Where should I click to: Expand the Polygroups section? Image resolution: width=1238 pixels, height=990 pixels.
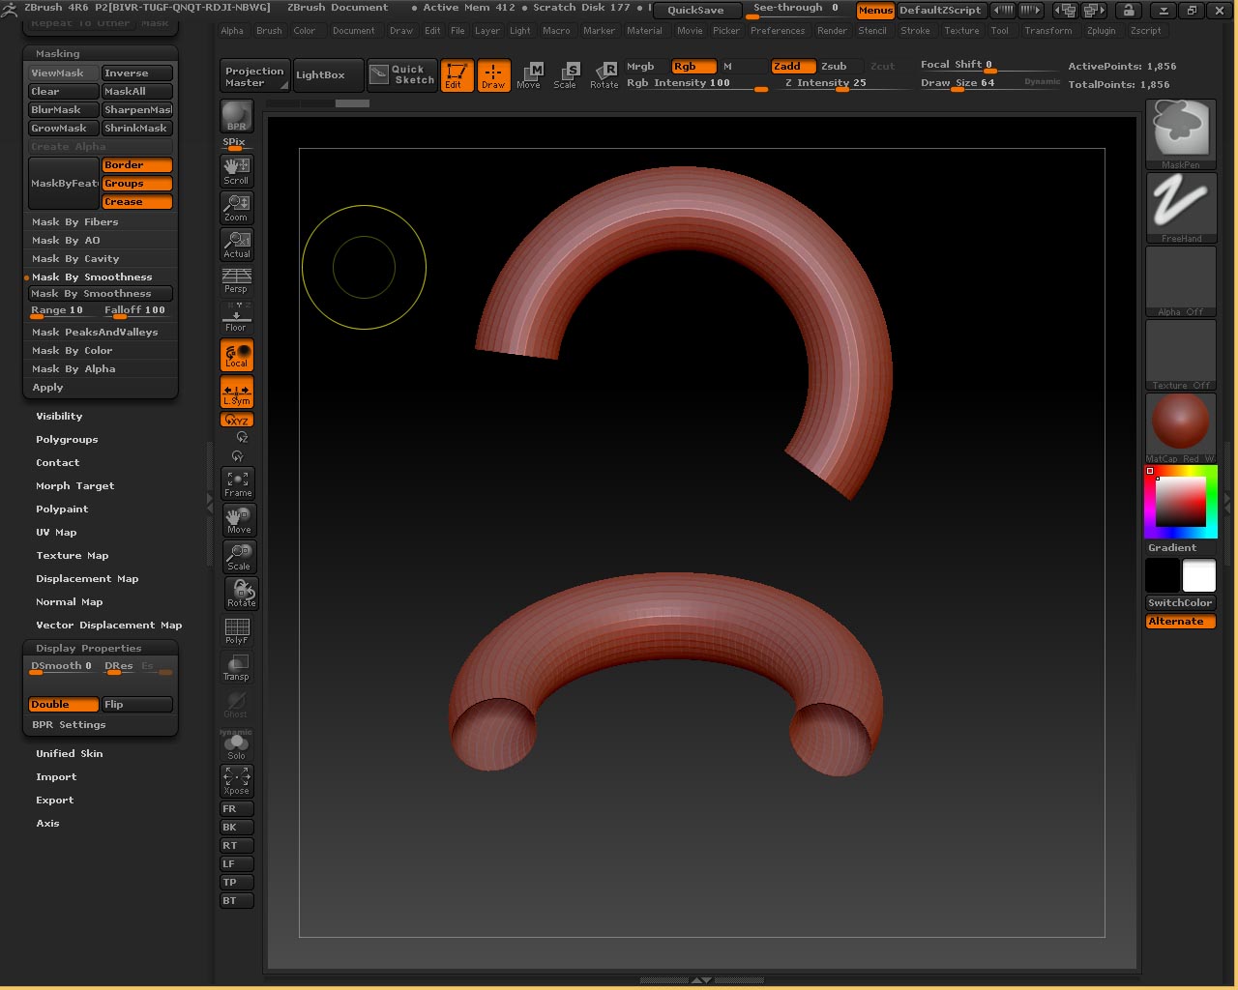coord(67,440)
